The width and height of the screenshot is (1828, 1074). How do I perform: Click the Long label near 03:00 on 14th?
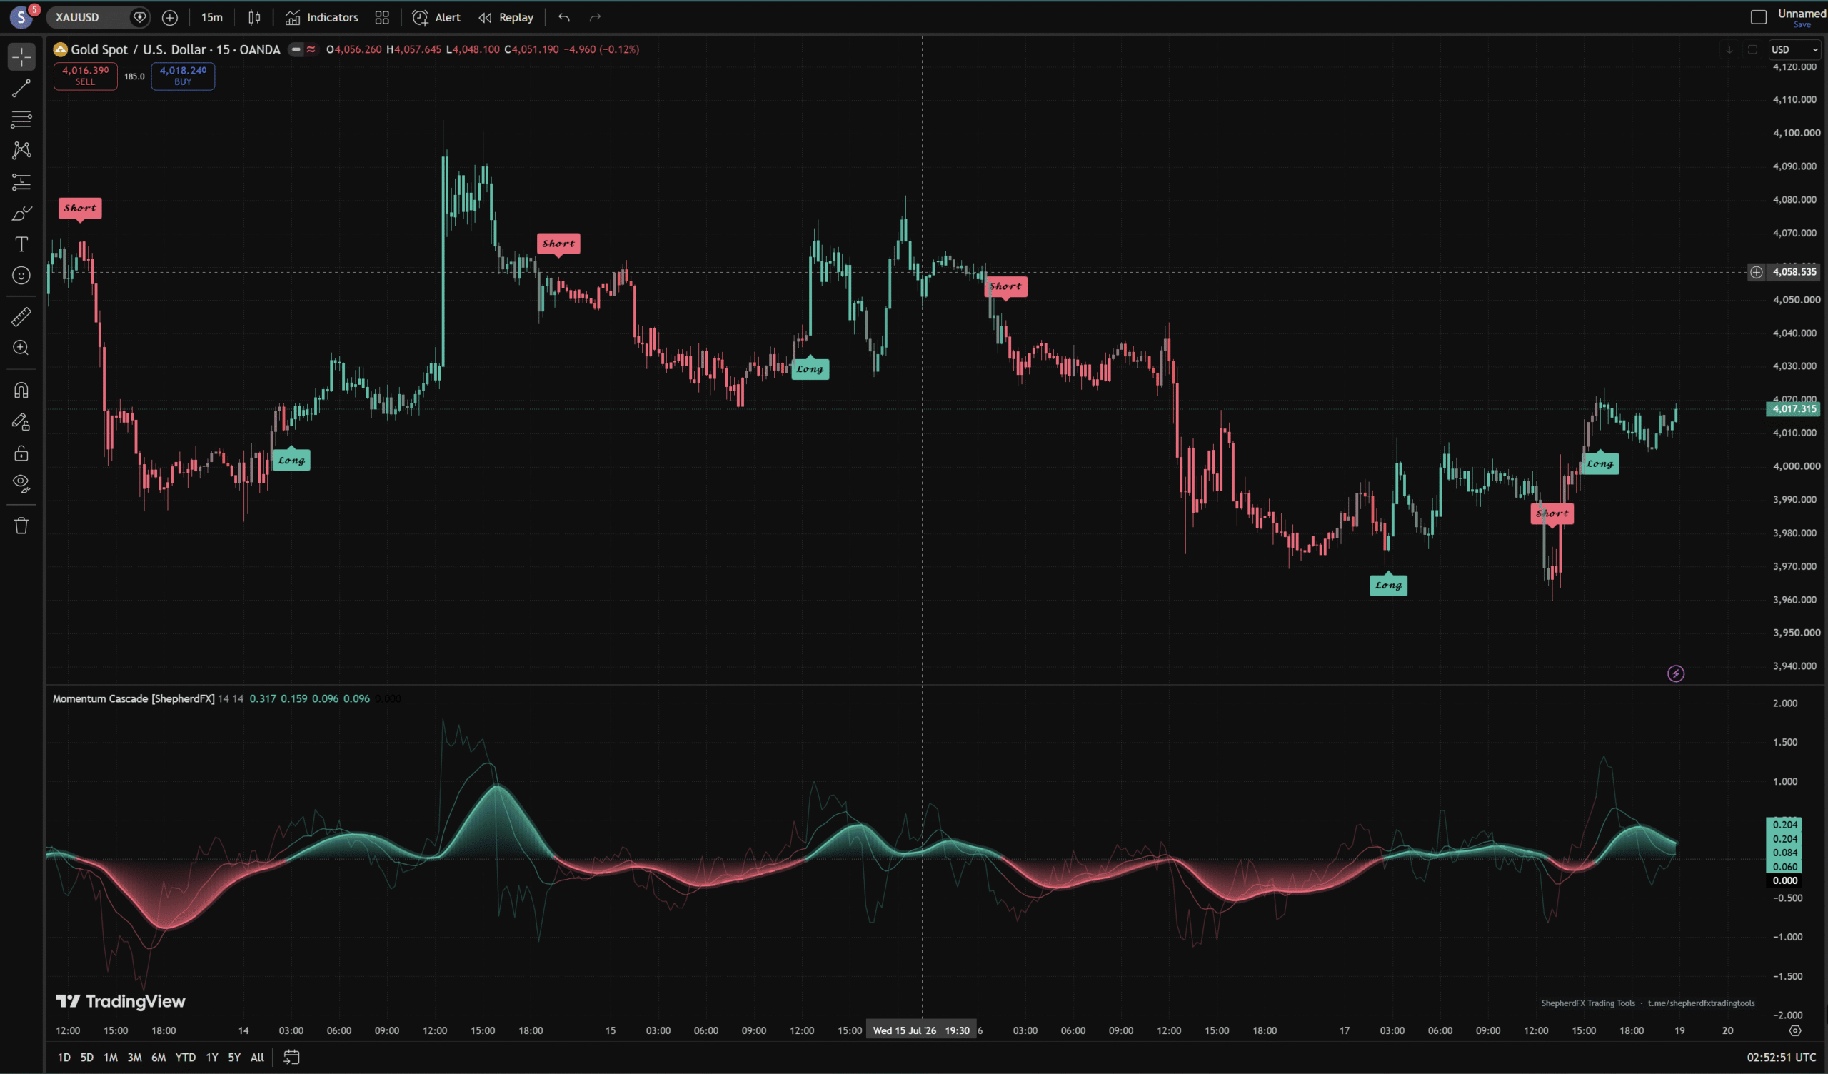291,460
